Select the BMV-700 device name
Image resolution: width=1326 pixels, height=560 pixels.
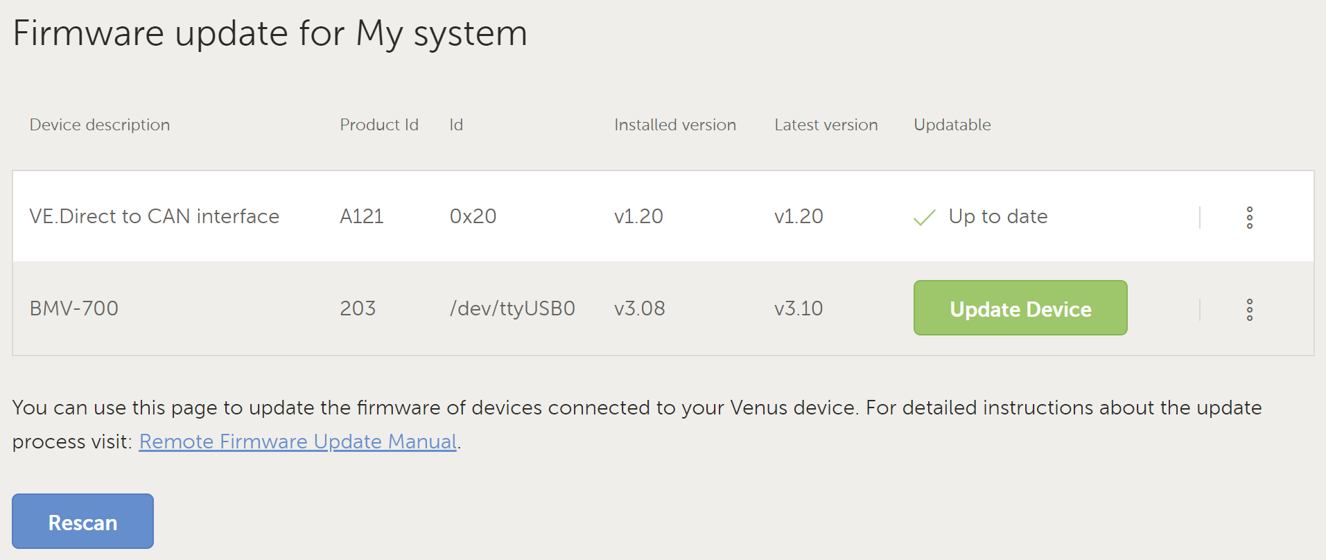[x=74, y=308]
